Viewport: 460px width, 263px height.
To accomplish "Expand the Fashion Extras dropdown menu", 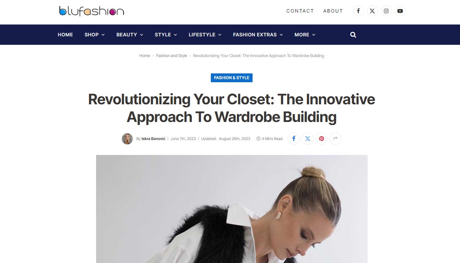I will click(258, 35).
